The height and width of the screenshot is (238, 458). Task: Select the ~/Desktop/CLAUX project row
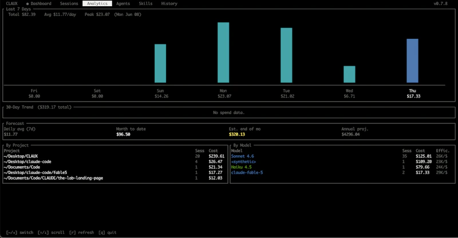pyautogui.click(x=114, y=156)
